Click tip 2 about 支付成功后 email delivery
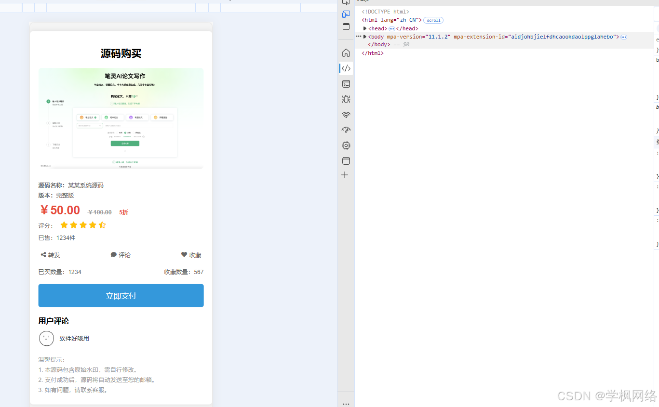Screen dimensions: 659x407 point(97,380)
